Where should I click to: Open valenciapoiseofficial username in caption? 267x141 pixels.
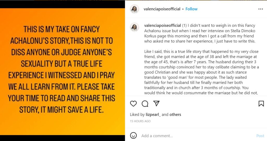point(162,25)
